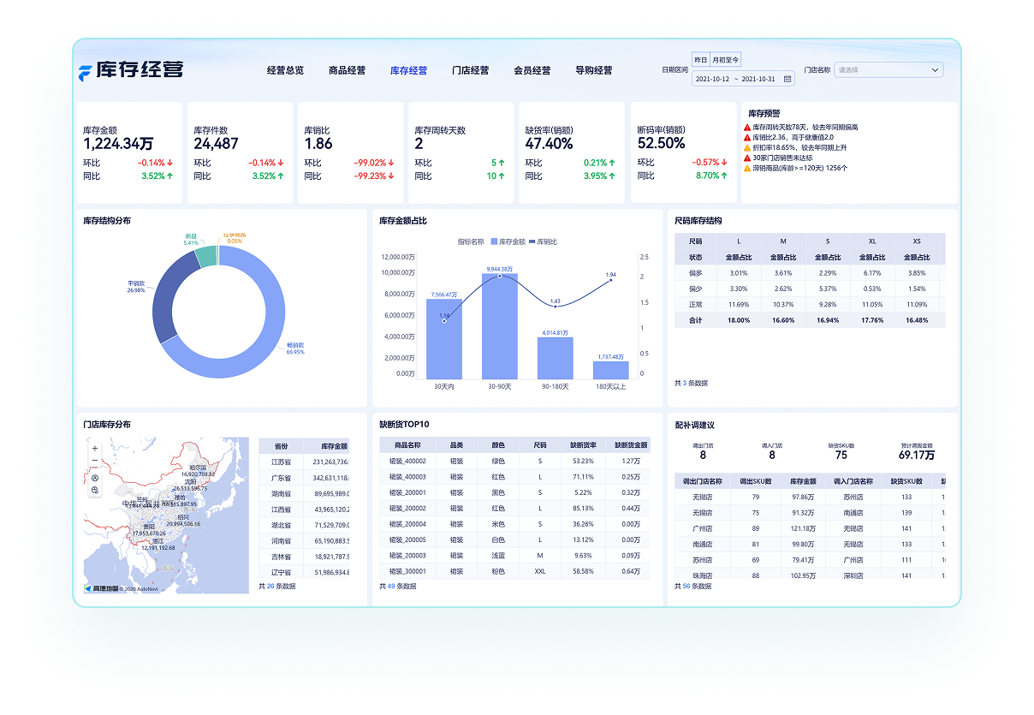Click up arrow next to 库存周转天数 同比 10
This screenshot has width=1034, height=715.
[x=502, y=176]
